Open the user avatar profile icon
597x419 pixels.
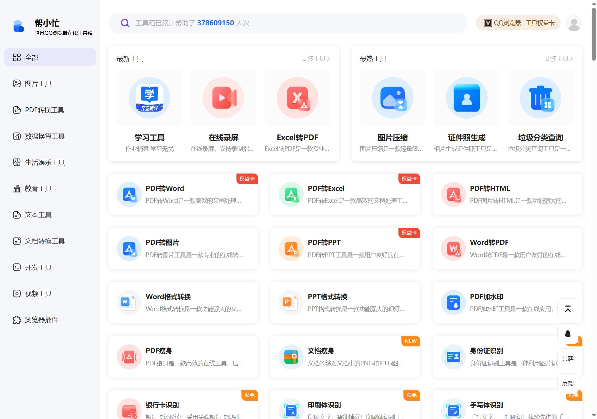tap(574, 23)
